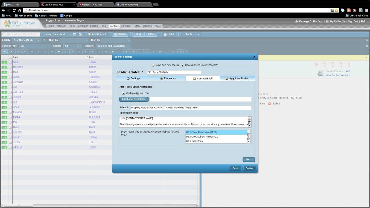The width and height of the screenshot is (370, 208).
Task: Open My Folder (1) link
Action: (x=337, y=21)
